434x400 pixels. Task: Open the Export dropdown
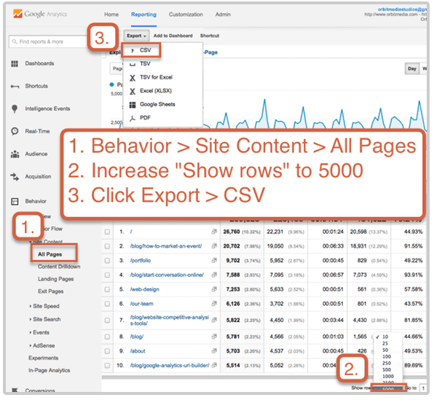click(136, 36)
